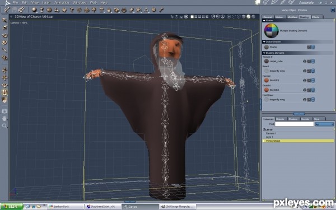Open the Model room wrench icon at top right
Image resolution: width=336 pixels, height=210 pixels.
266,2
